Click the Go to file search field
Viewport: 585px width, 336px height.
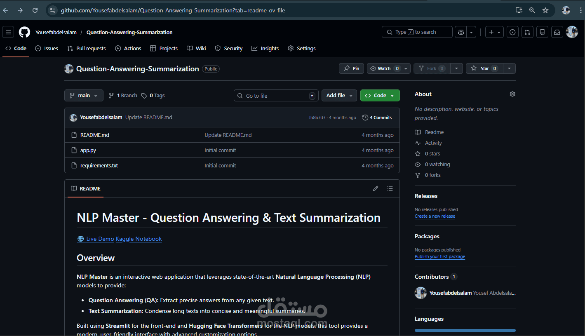[276, 96]
